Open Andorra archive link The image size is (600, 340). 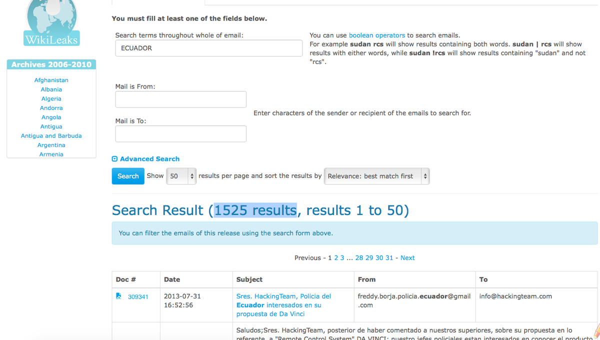[51, 108]
